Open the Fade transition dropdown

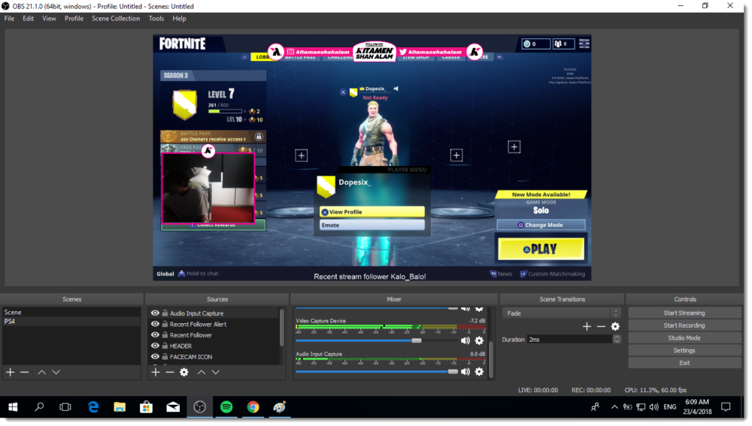point(562,313)
